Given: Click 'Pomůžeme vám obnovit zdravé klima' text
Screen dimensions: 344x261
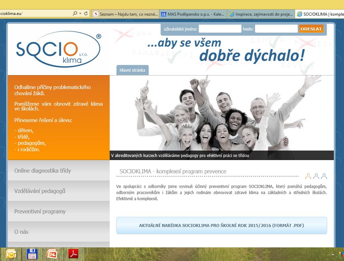Looking at the screenshot, I should pos(58,106).
